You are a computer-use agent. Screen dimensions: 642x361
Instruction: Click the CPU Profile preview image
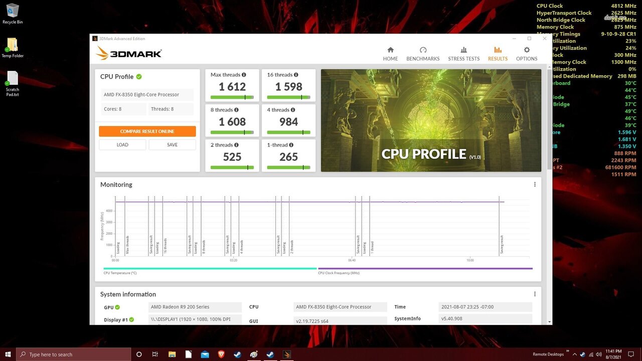click(431, 120)
